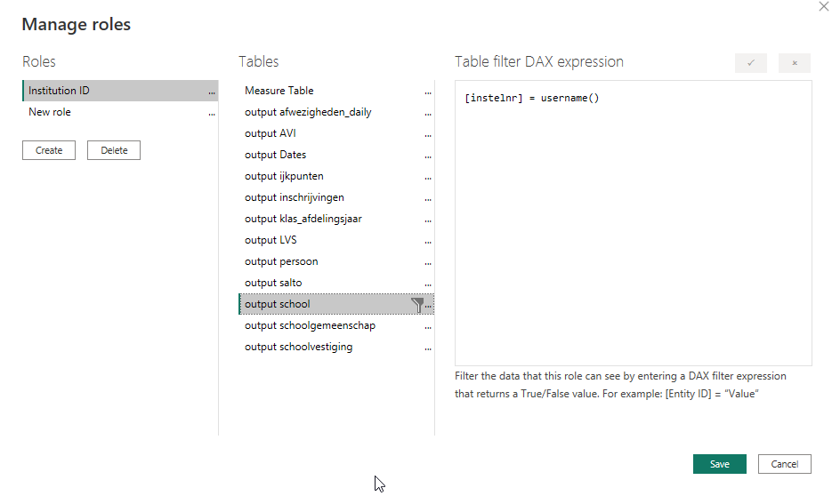832x496 pixels.
Task: Click into the DAX expression editor
Action: pyautogui.click(x=633, y=222)
